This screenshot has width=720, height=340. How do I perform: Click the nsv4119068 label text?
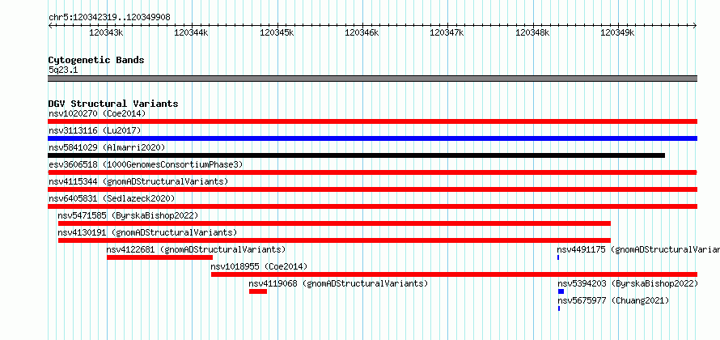[x=338, y=283]
